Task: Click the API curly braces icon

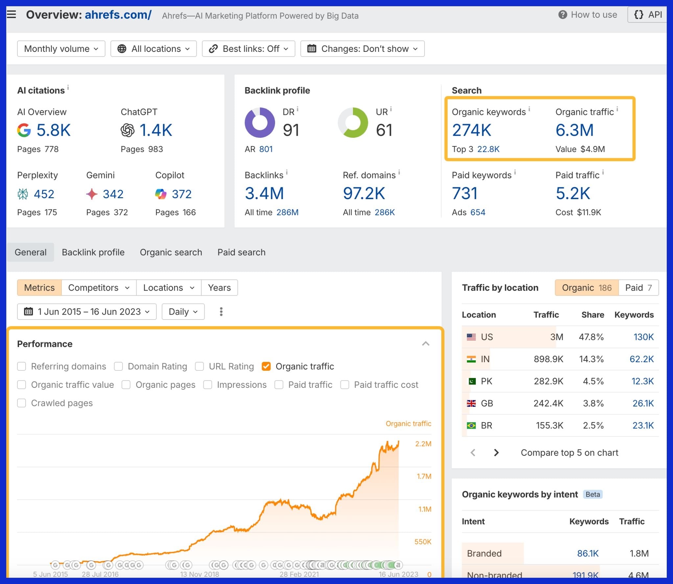Action: coord(638,15)
